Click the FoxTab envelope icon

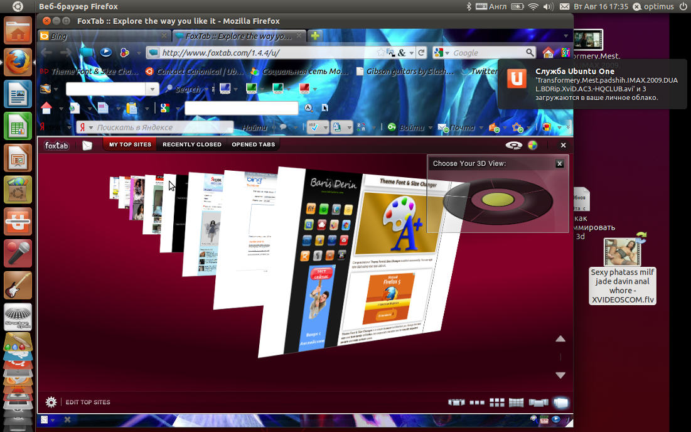point(87,145)
